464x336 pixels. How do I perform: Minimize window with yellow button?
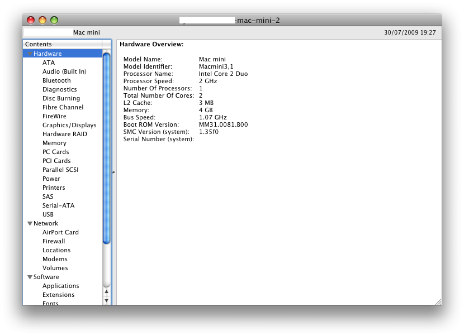[42, 20]
